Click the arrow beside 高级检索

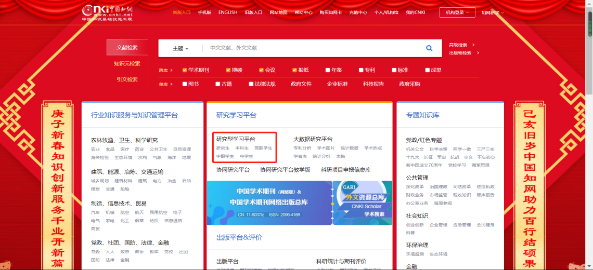tap(473, 45)
